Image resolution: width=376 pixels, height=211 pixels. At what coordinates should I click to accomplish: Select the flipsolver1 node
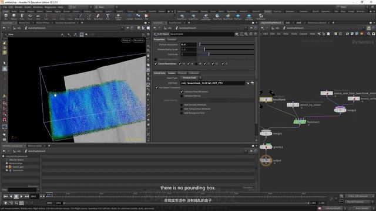click(x=300, y=122)
